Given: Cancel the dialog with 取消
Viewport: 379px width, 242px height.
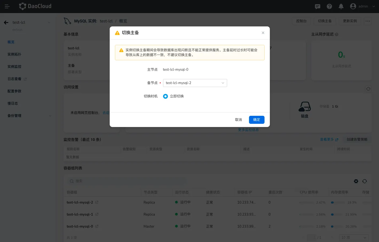Looking at the screenshot, I should (x=238, y=120).
